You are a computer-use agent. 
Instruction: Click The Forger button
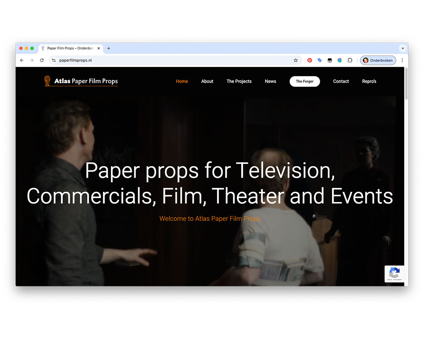(304, 81)
